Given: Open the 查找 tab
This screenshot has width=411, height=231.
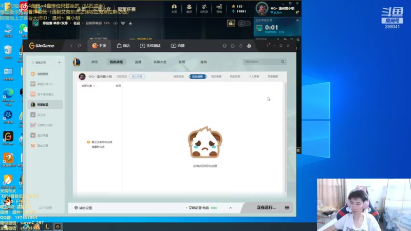Looking at the screenshot, I should pos(203,62).
